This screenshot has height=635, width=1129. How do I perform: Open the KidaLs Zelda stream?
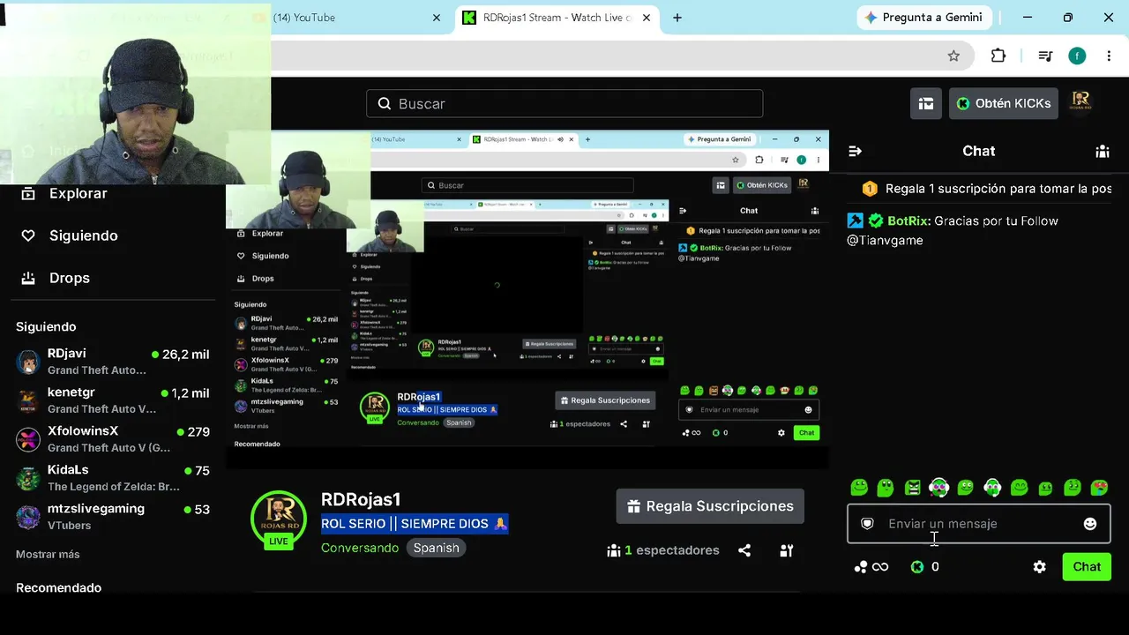(x=113, y=478)
